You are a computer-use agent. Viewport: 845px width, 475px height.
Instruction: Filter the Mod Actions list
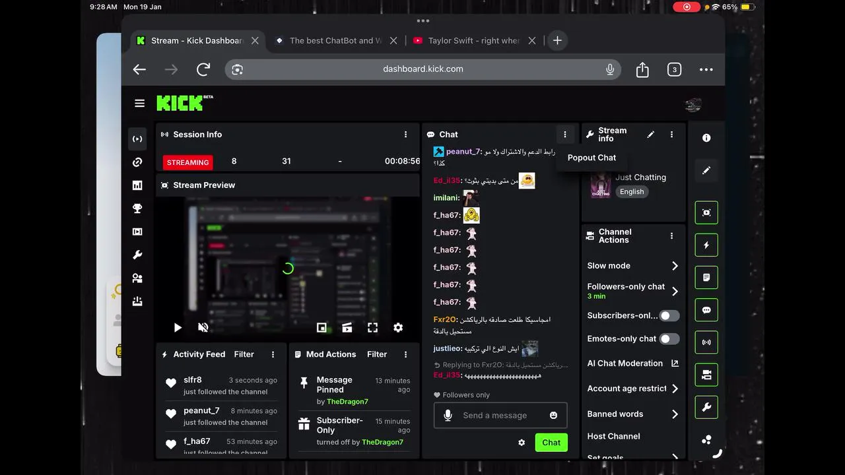[377, 354]
